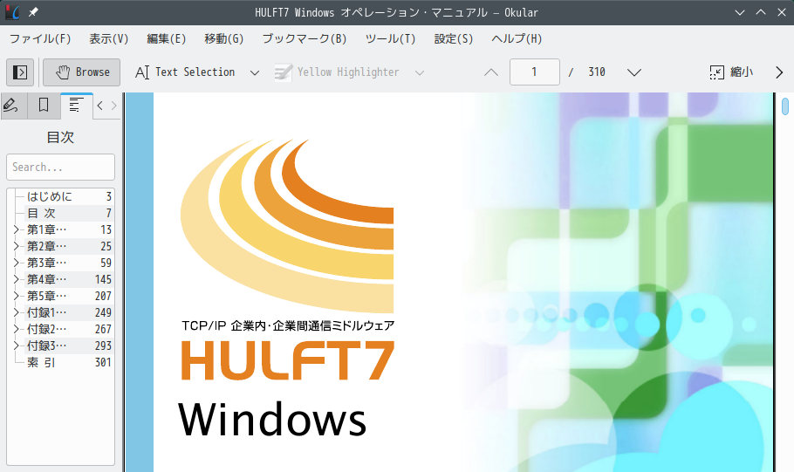Image resolution: width=794 pixels, height=472 pixels.
Task: Open the 移動(G) menu
Action: pyautogui.click(x=224, y=39)
